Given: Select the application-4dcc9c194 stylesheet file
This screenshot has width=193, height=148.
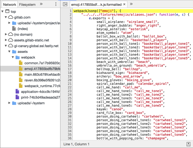Looking at the screenshot, I should pyautogui.click(x=40, y=92).
